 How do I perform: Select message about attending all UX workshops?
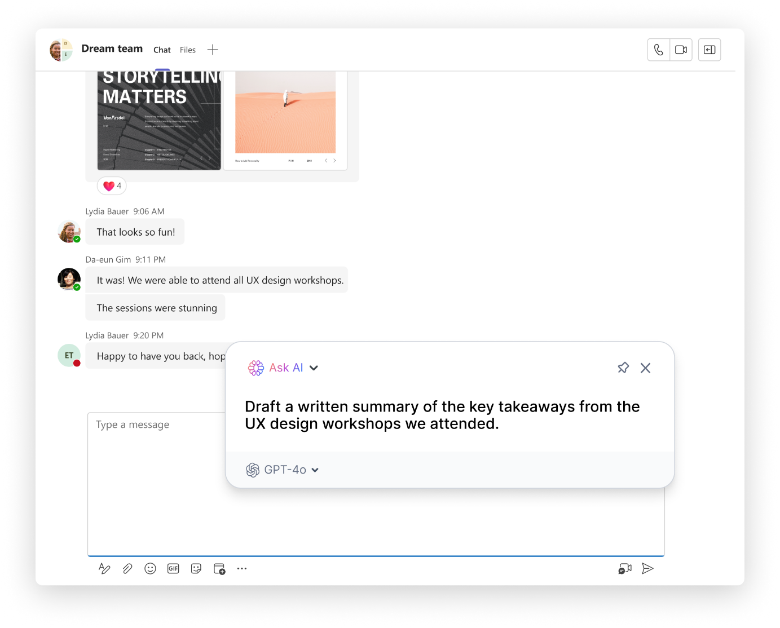pos(217,280)
